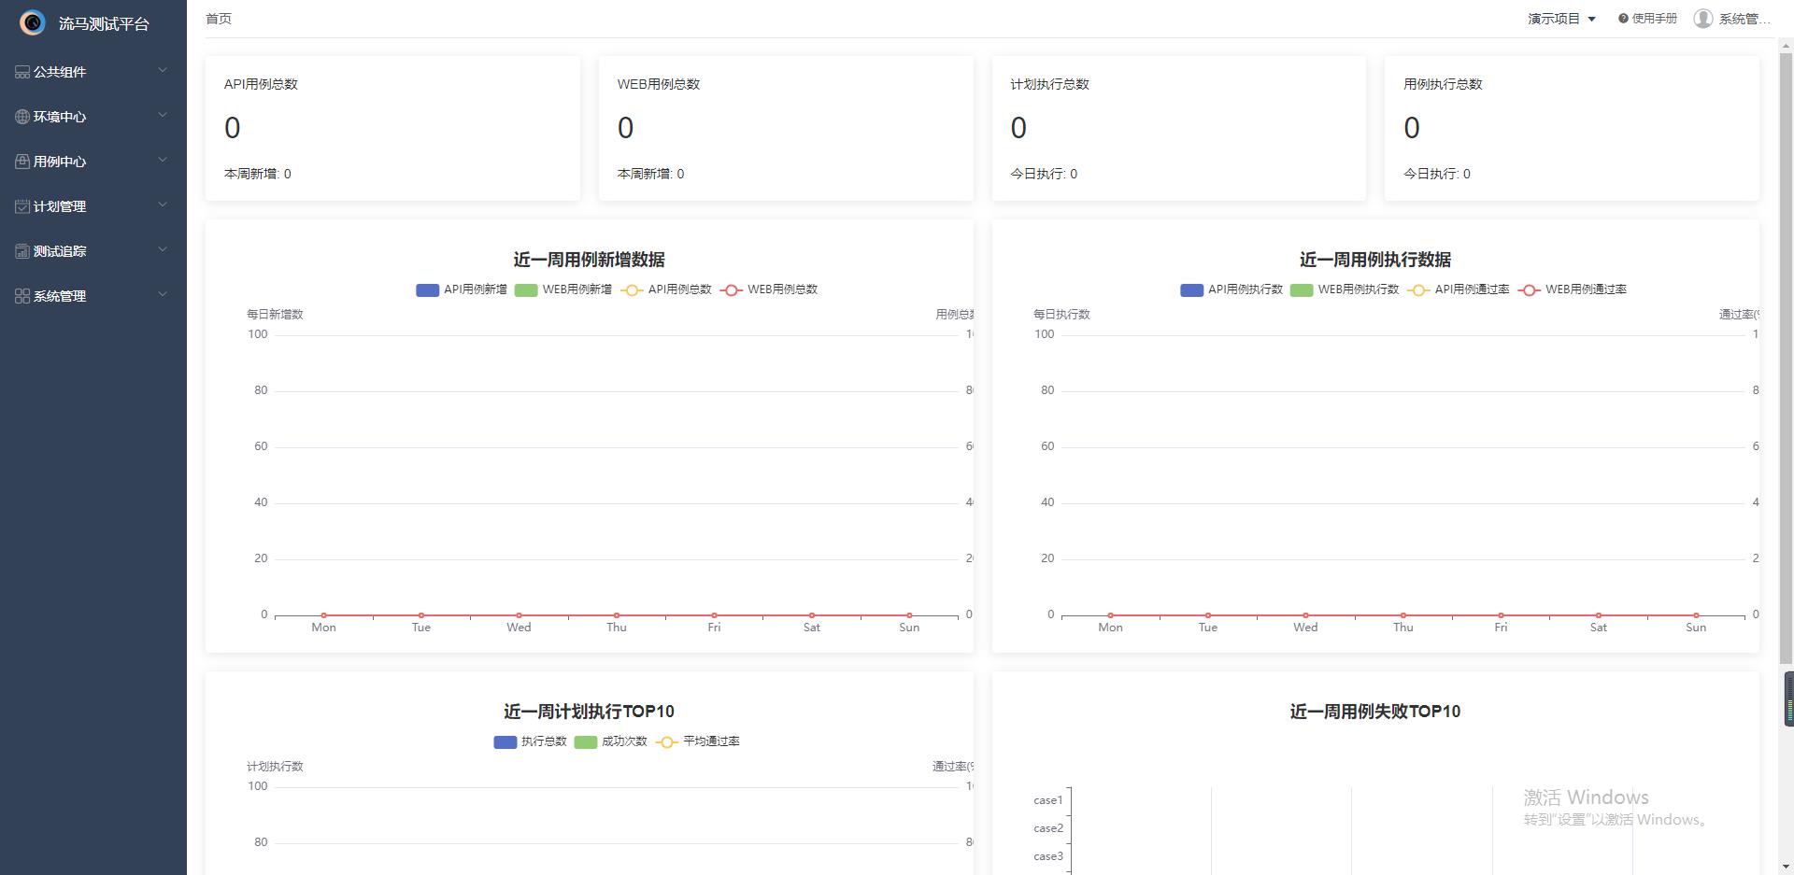This screenshot has width=1794, height=875.
Task: Click the 环境中心 globe icon
Action: click(22, 117)
